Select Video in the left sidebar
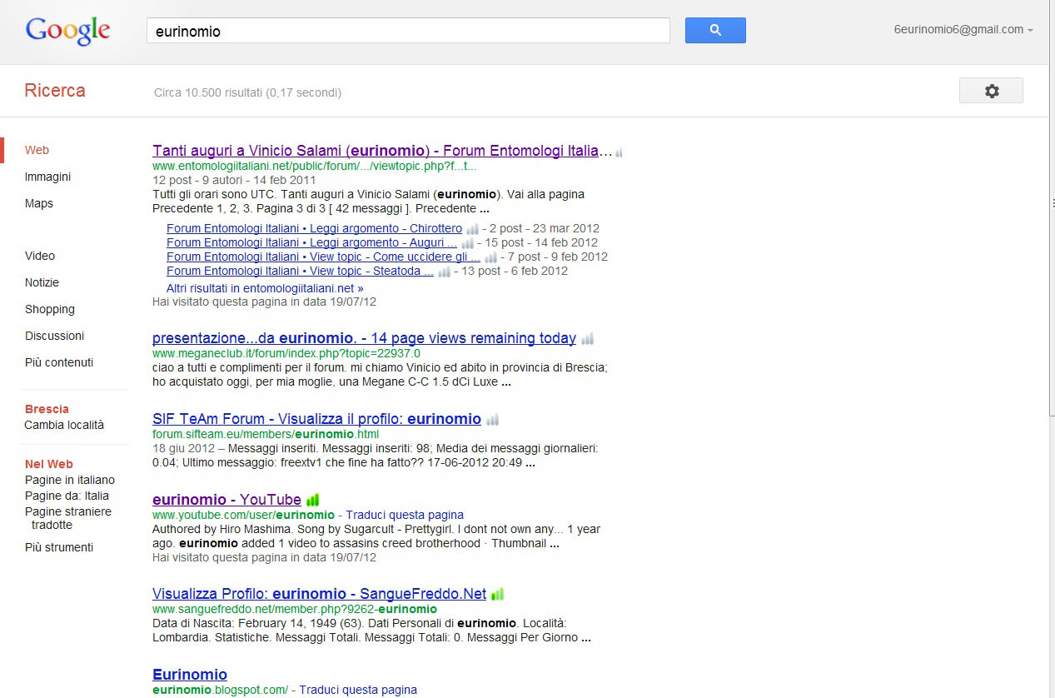The width and height of the screenshot is (1055, 698). tap(40, 256)
